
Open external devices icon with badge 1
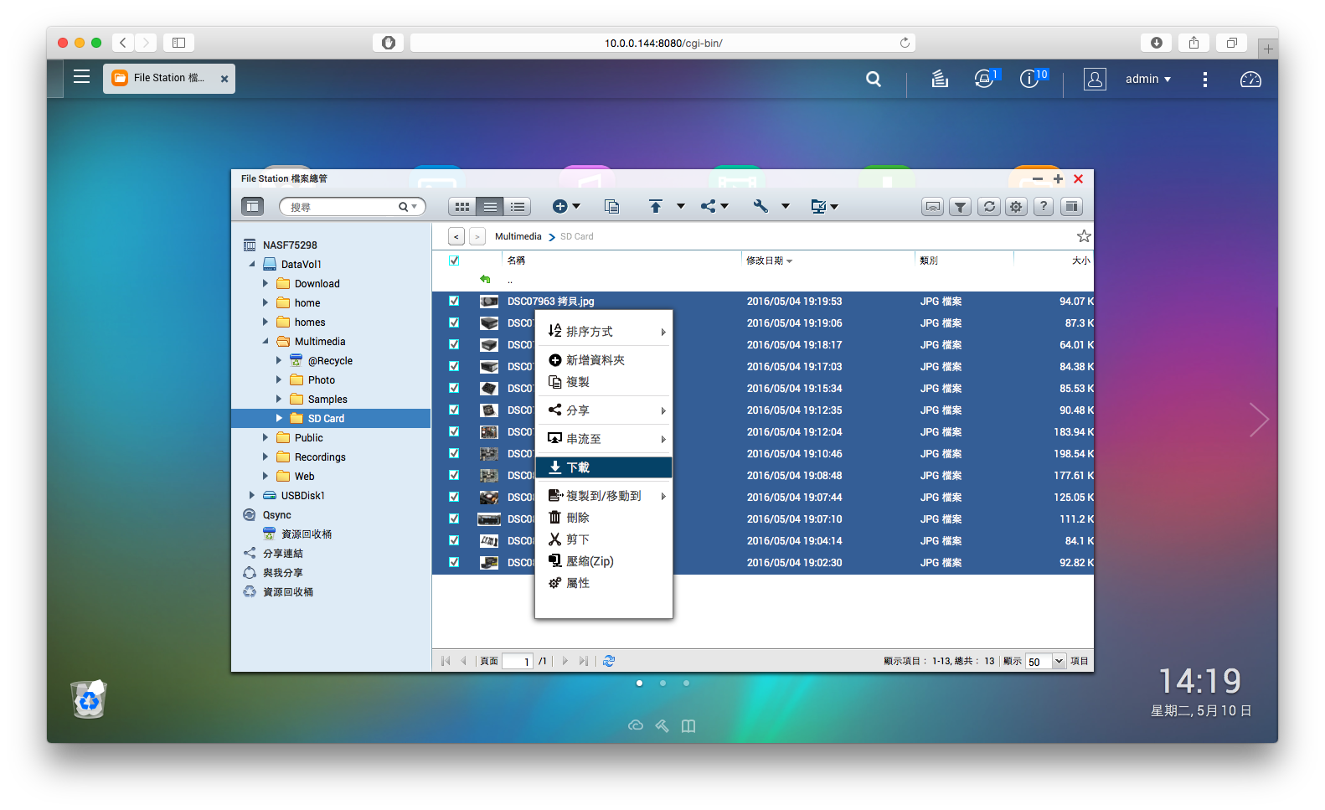(x=985, y=79)
